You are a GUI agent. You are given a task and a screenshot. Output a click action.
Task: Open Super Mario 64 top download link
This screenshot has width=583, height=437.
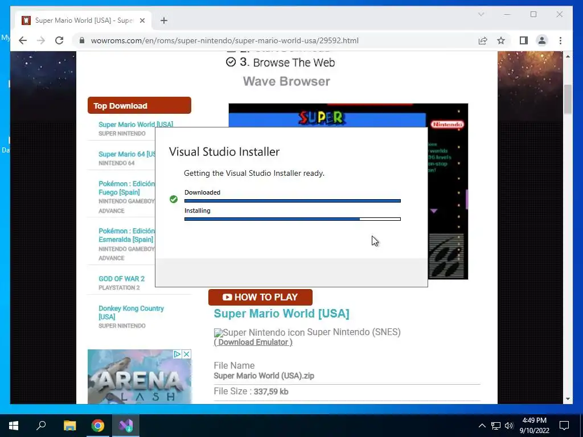pos(127,154)
